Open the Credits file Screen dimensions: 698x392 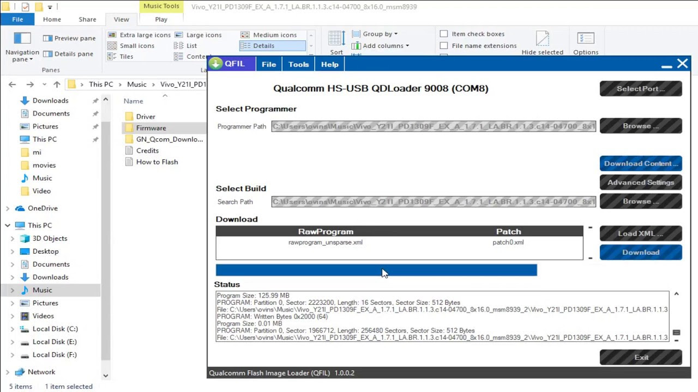click(147, 151)
